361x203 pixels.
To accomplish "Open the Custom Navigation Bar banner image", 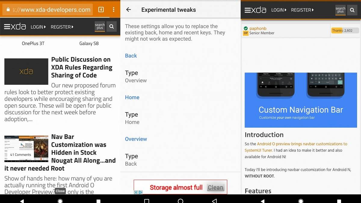I will (x=301, y=100).
